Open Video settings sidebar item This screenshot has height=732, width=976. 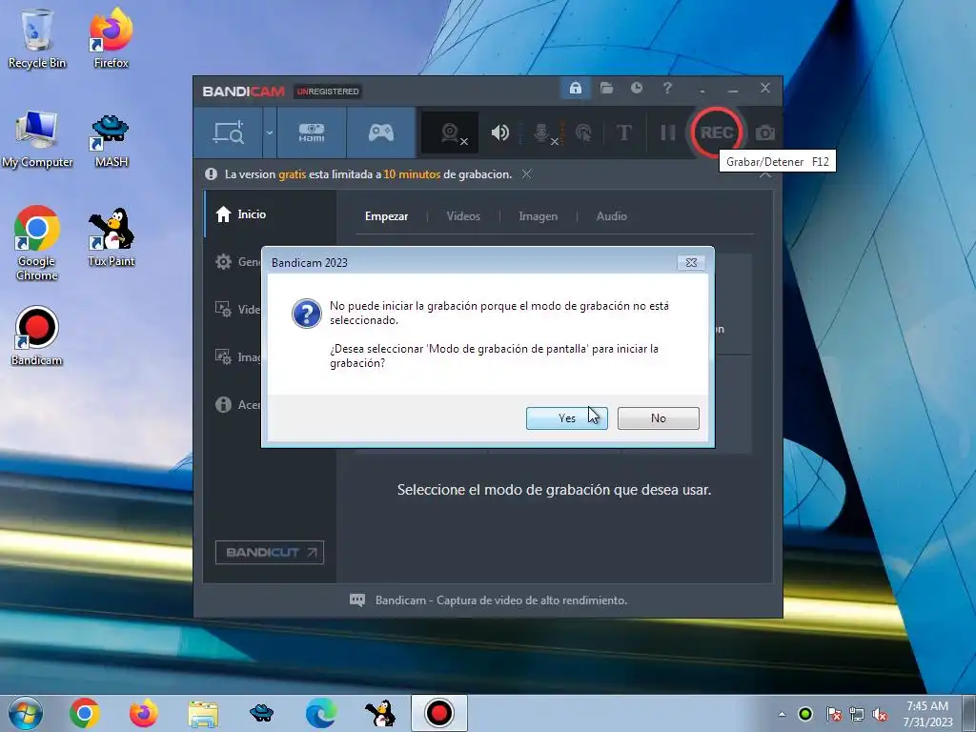[237, 310]
